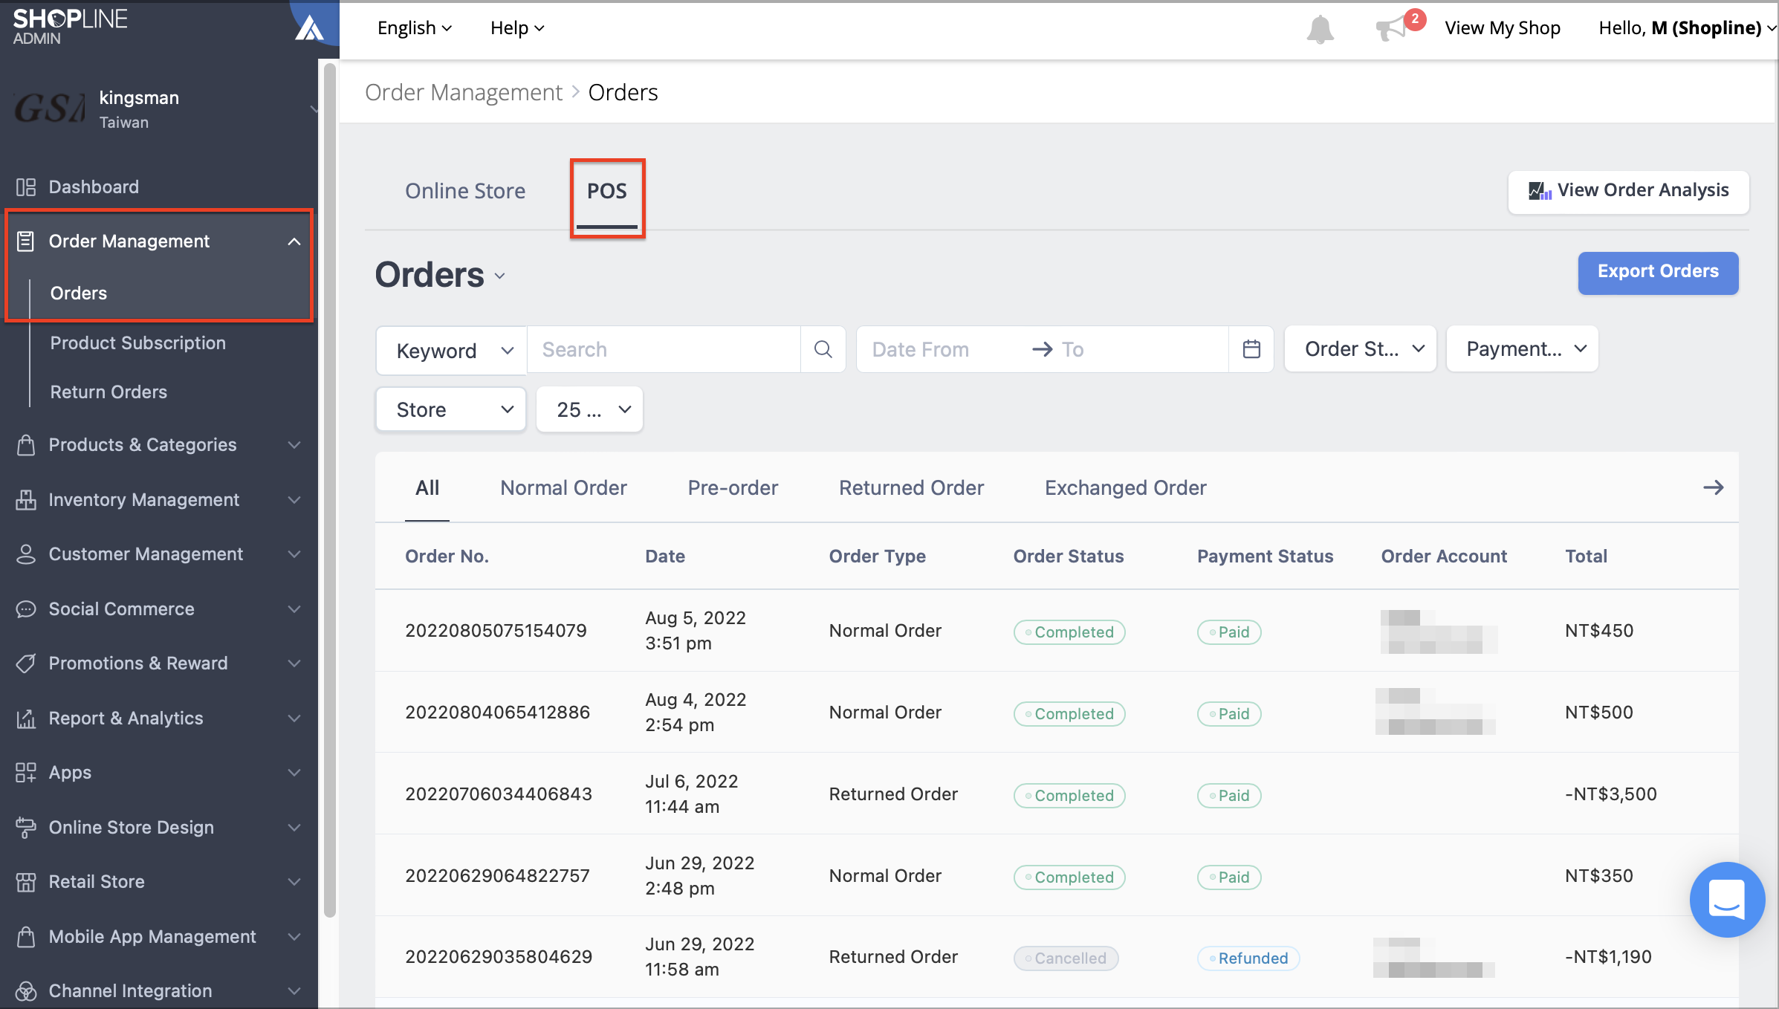Image resolution: width=1779 pixels, height=1009 pixels.
Task: Click the Refunded payment status badge
Action: pos(1248,958)
